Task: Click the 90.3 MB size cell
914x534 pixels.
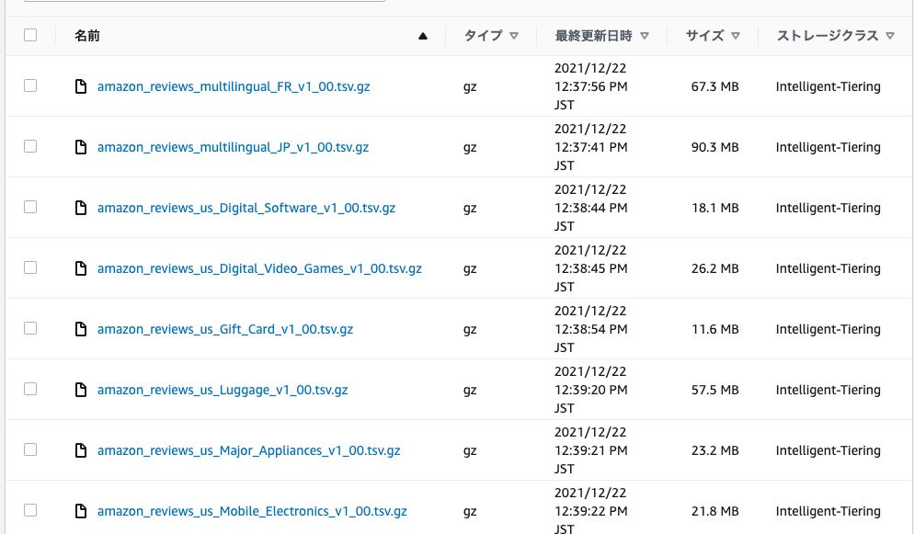Action: (714, 147)
